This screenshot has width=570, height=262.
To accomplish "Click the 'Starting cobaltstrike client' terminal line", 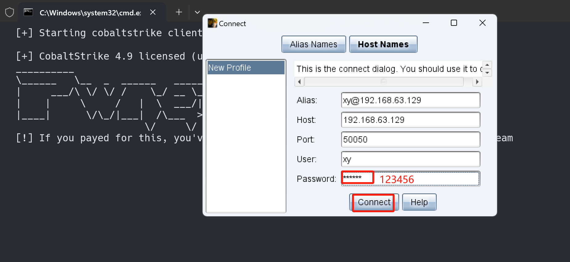I will (109, 33).
